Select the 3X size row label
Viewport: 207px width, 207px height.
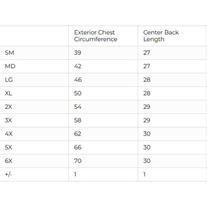coord(9,120)
